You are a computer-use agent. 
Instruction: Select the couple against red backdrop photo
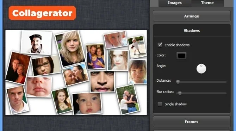(18, 68)
